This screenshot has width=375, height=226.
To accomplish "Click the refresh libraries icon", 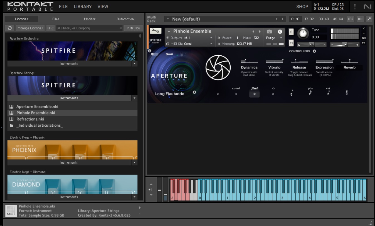I will click(9, 28).
